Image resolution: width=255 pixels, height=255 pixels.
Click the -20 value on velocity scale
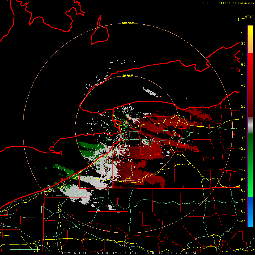click(x=242, y=148)
